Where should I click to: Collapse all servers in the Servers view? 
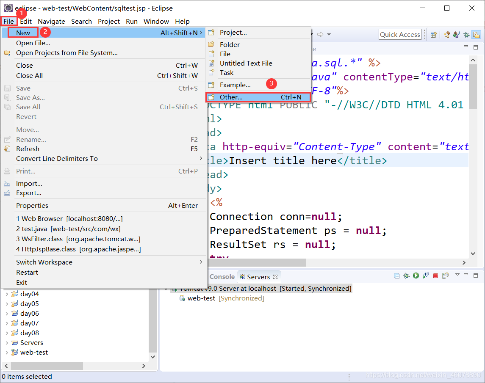(396, 276)
